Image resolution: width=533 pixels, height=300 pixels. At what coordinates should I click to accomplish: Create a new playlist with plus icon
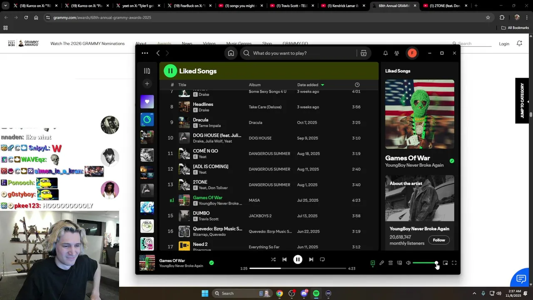tap(147, 84)
